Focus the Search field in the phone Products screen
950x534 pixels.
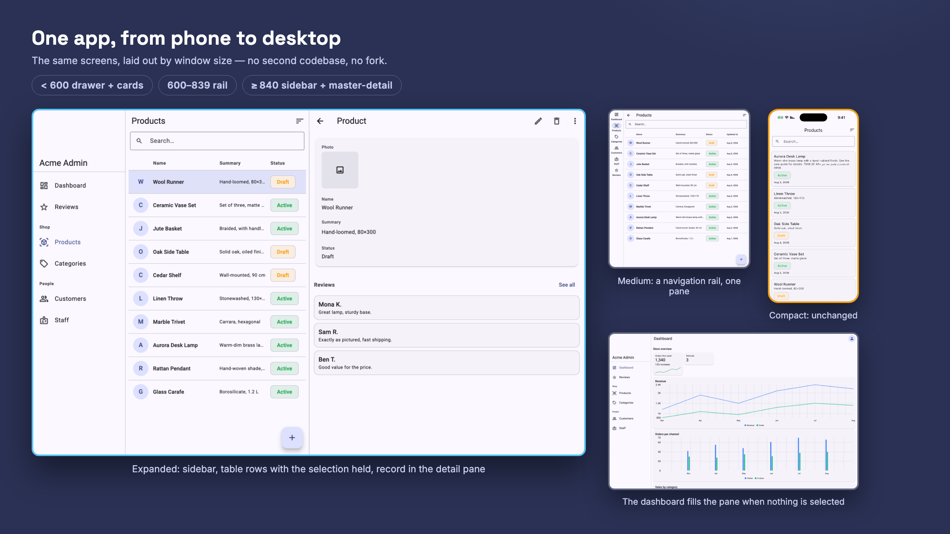tap(813, 142)
